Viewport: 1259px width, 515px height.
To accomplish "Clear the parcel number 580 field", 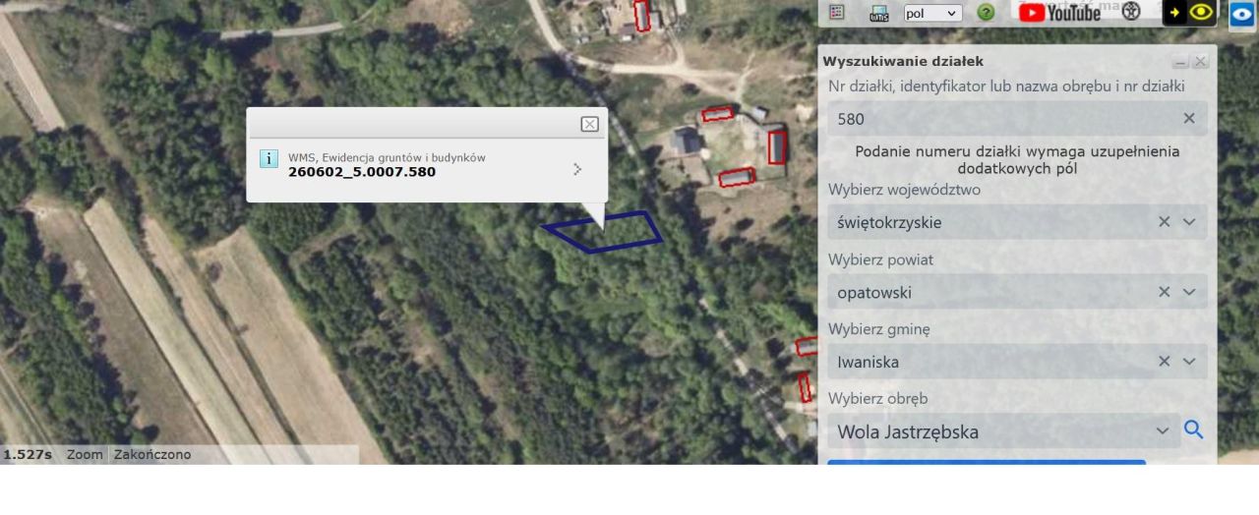I will pos(1189,118).
